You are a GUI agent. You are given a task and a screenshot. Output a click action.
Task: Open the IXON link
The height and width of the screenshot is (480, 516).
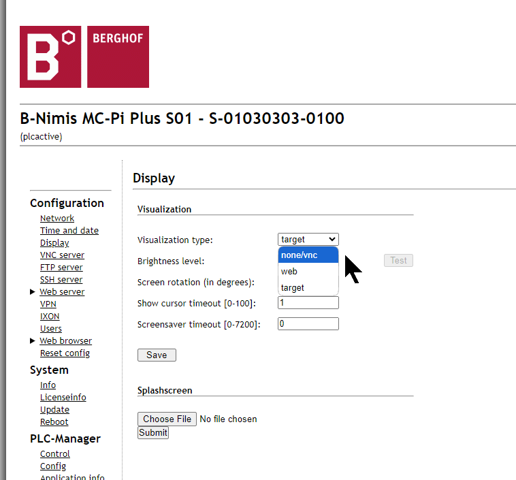pos(50,317)
